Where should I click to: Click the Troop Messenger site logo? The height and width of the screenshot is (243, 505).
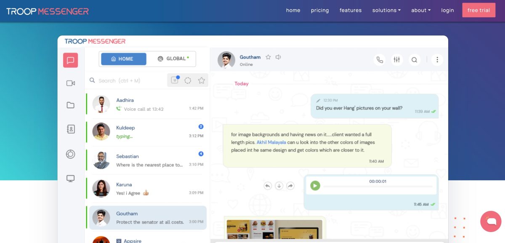[x=48, y=11]
